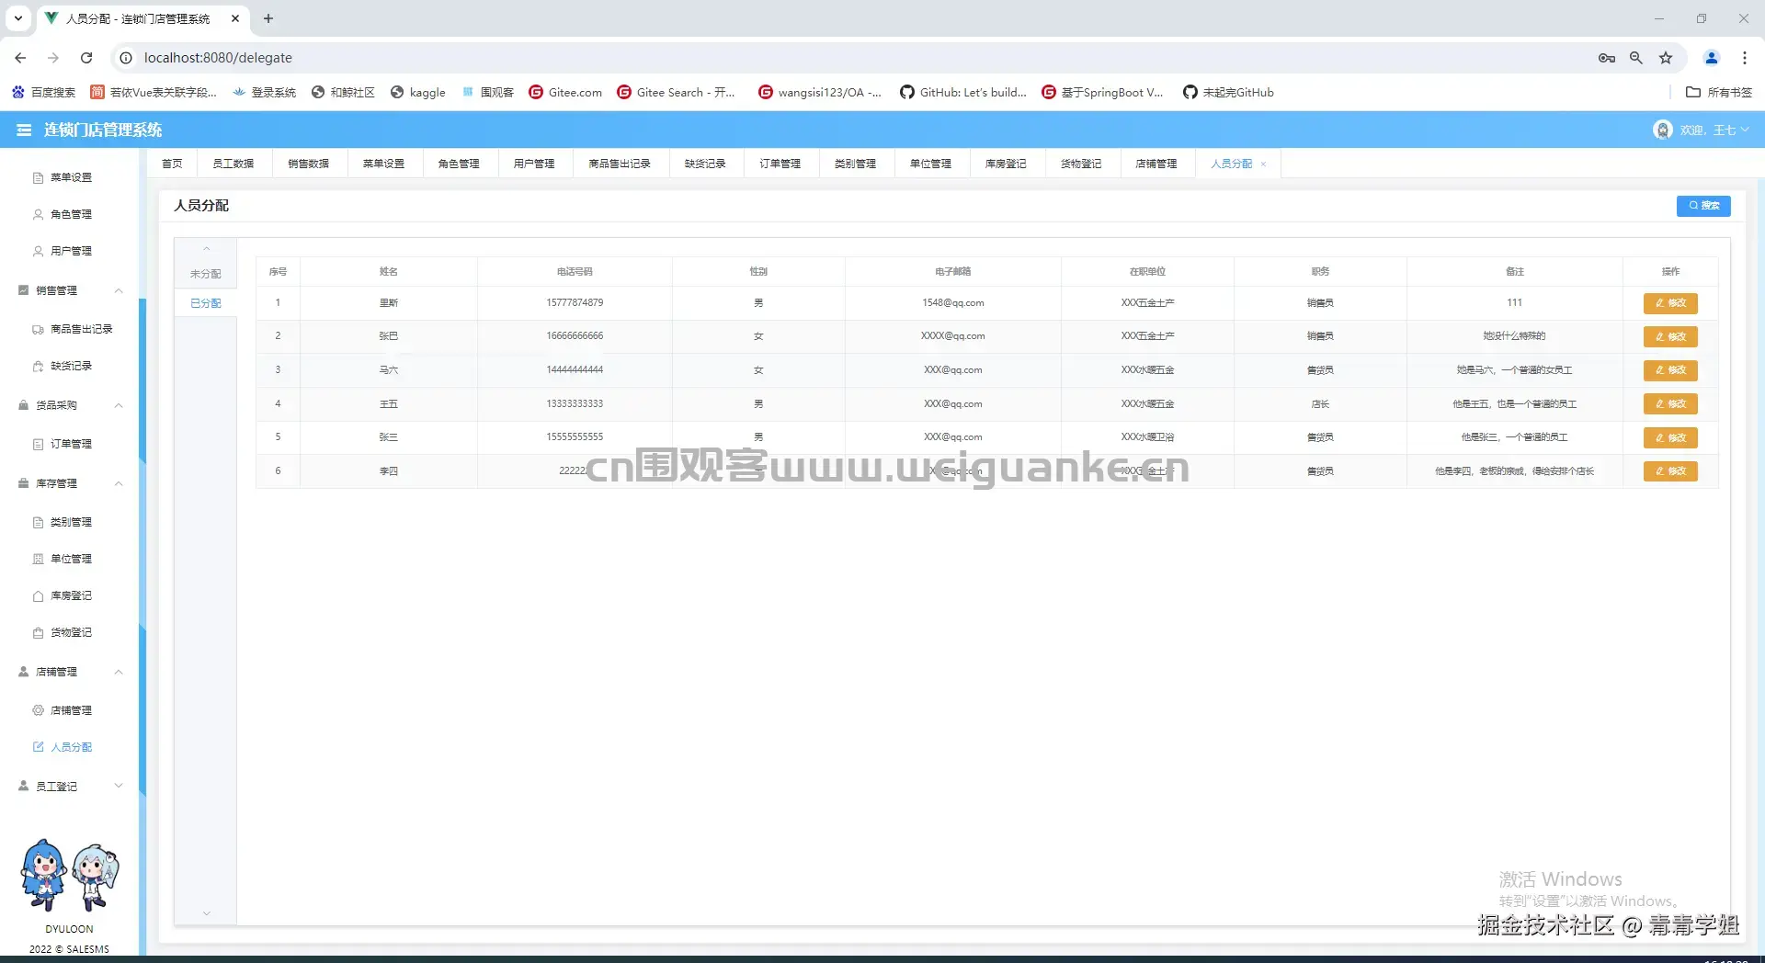Open the 货物登记 page tab
The height and width of the screenshot is (963, 1765).
tap(1081, 164)
